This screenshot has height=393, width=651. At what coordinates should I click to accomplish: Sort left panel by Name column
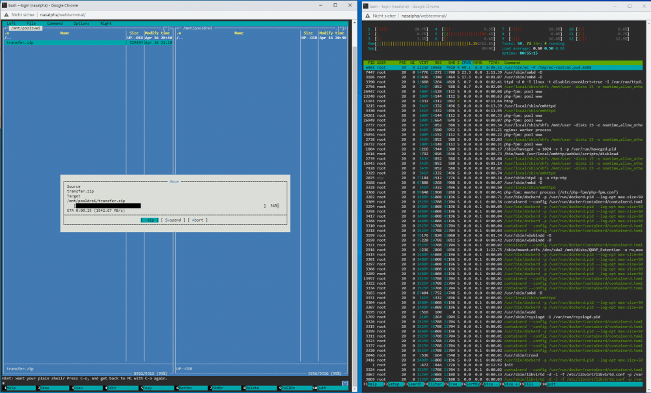pos(64,33)
